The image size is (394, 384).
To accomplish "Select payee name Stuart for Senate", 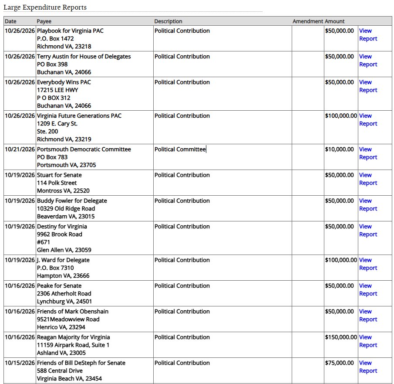I will 59,175.
